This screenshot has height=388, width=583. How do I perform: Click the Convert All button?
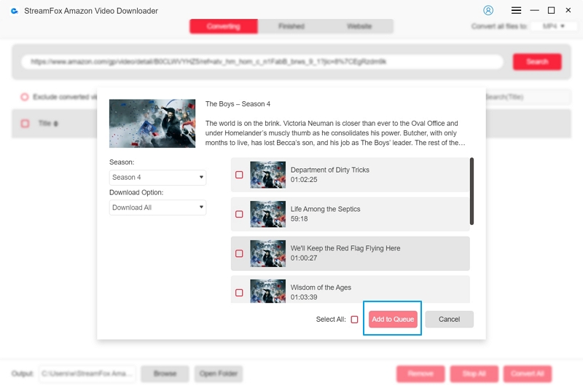click(x=528, y=373)
